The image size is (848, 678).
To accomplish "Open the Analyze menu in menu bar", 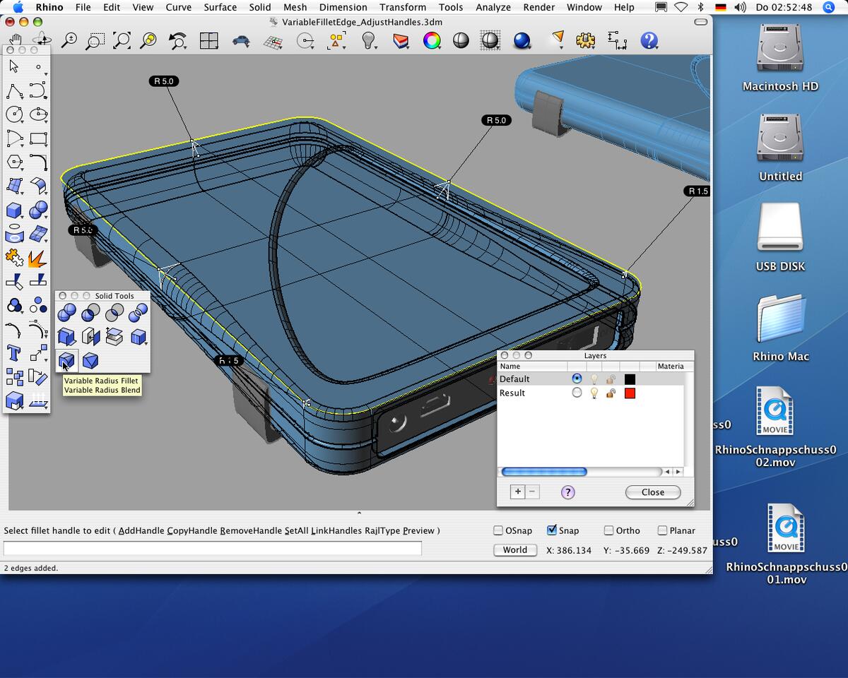I will coord(493,7).
